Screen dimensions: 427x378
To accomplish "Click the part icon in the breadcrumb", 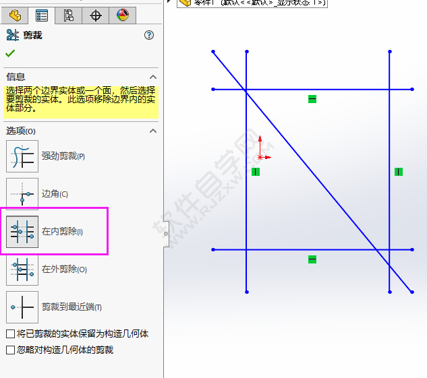I will [186, 3].
